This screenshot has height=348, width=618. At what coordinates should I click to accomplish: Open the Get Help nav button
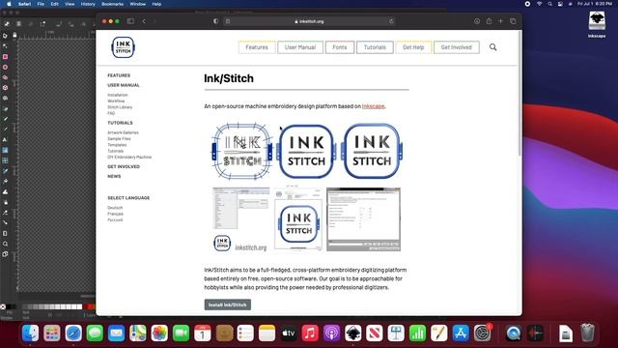[x=413, y=47]
